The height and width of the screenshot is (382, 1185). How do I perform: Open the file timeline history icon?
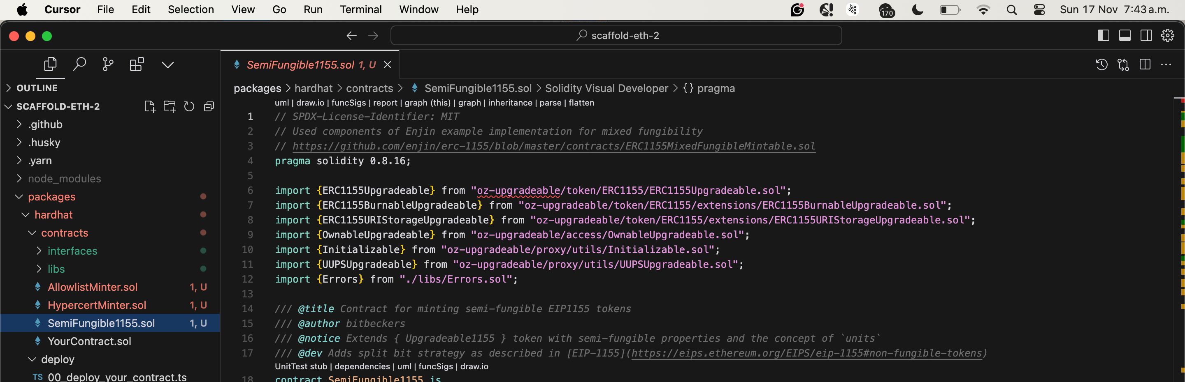coord(1102,65)
